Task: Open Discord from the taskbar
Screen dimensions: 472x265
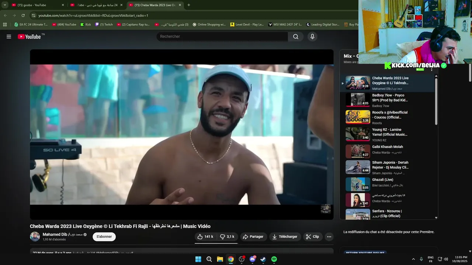Action: click(x=252, y=259)
